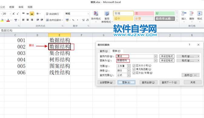This screenshot has width=204, height=118.
Task: Click the decrease font size icon
Action: 18,14
